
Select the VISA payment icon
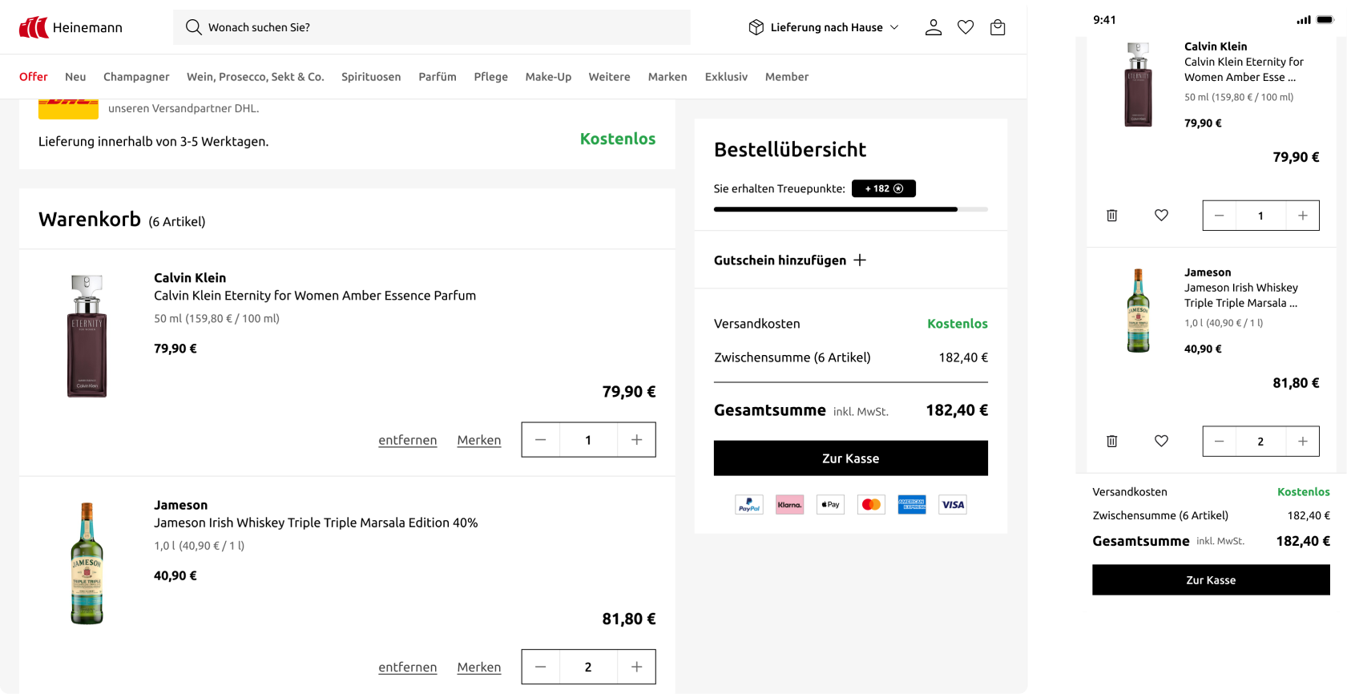pyautogui.click(x=953, y=505)
